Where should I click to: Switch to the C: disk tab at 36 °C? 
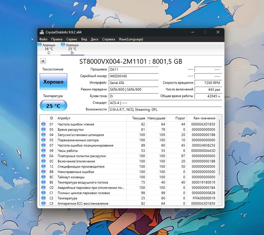(x=49, y=49)
